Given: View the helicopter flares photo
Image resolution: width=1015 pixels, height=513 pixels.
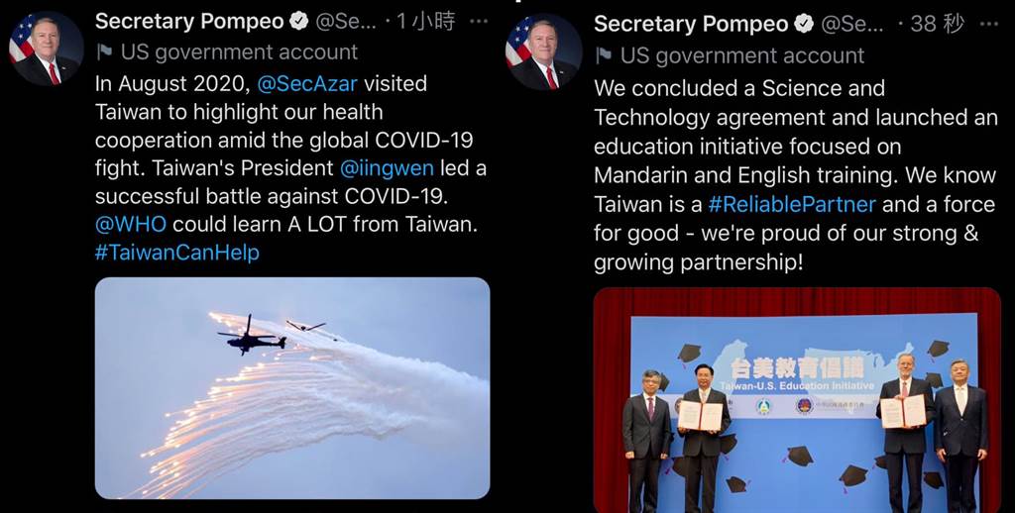Looking at the screenshot, I should [x=292, y=388].
